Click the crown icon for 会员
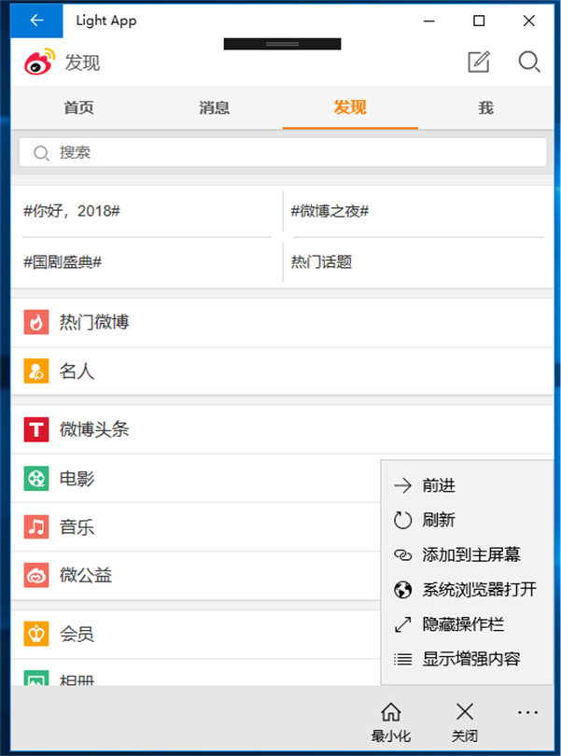The height and width of the screenshot is (756, 561). (x=36, y=634)
